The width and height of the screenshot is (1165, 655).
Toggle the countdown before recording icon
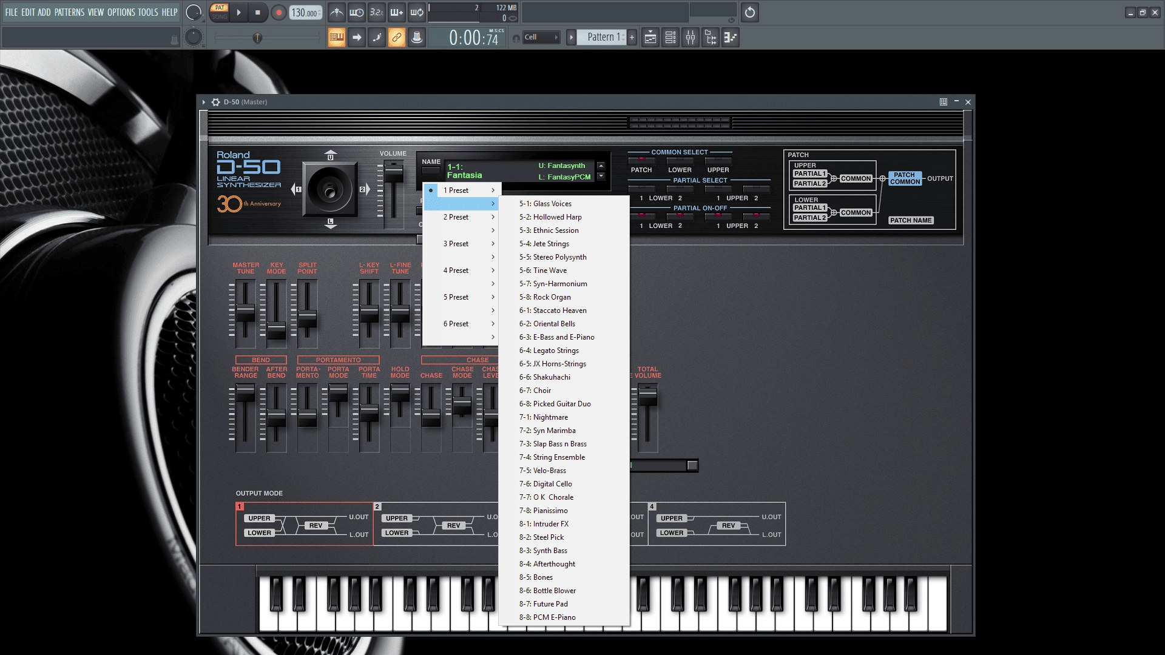tap(377, 12)
